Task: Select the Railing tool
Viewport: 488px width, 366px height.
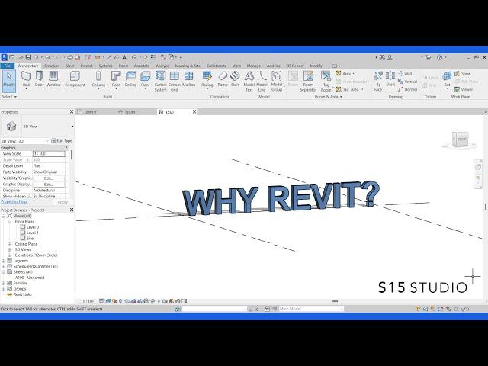Action: (x=207, y=79)
